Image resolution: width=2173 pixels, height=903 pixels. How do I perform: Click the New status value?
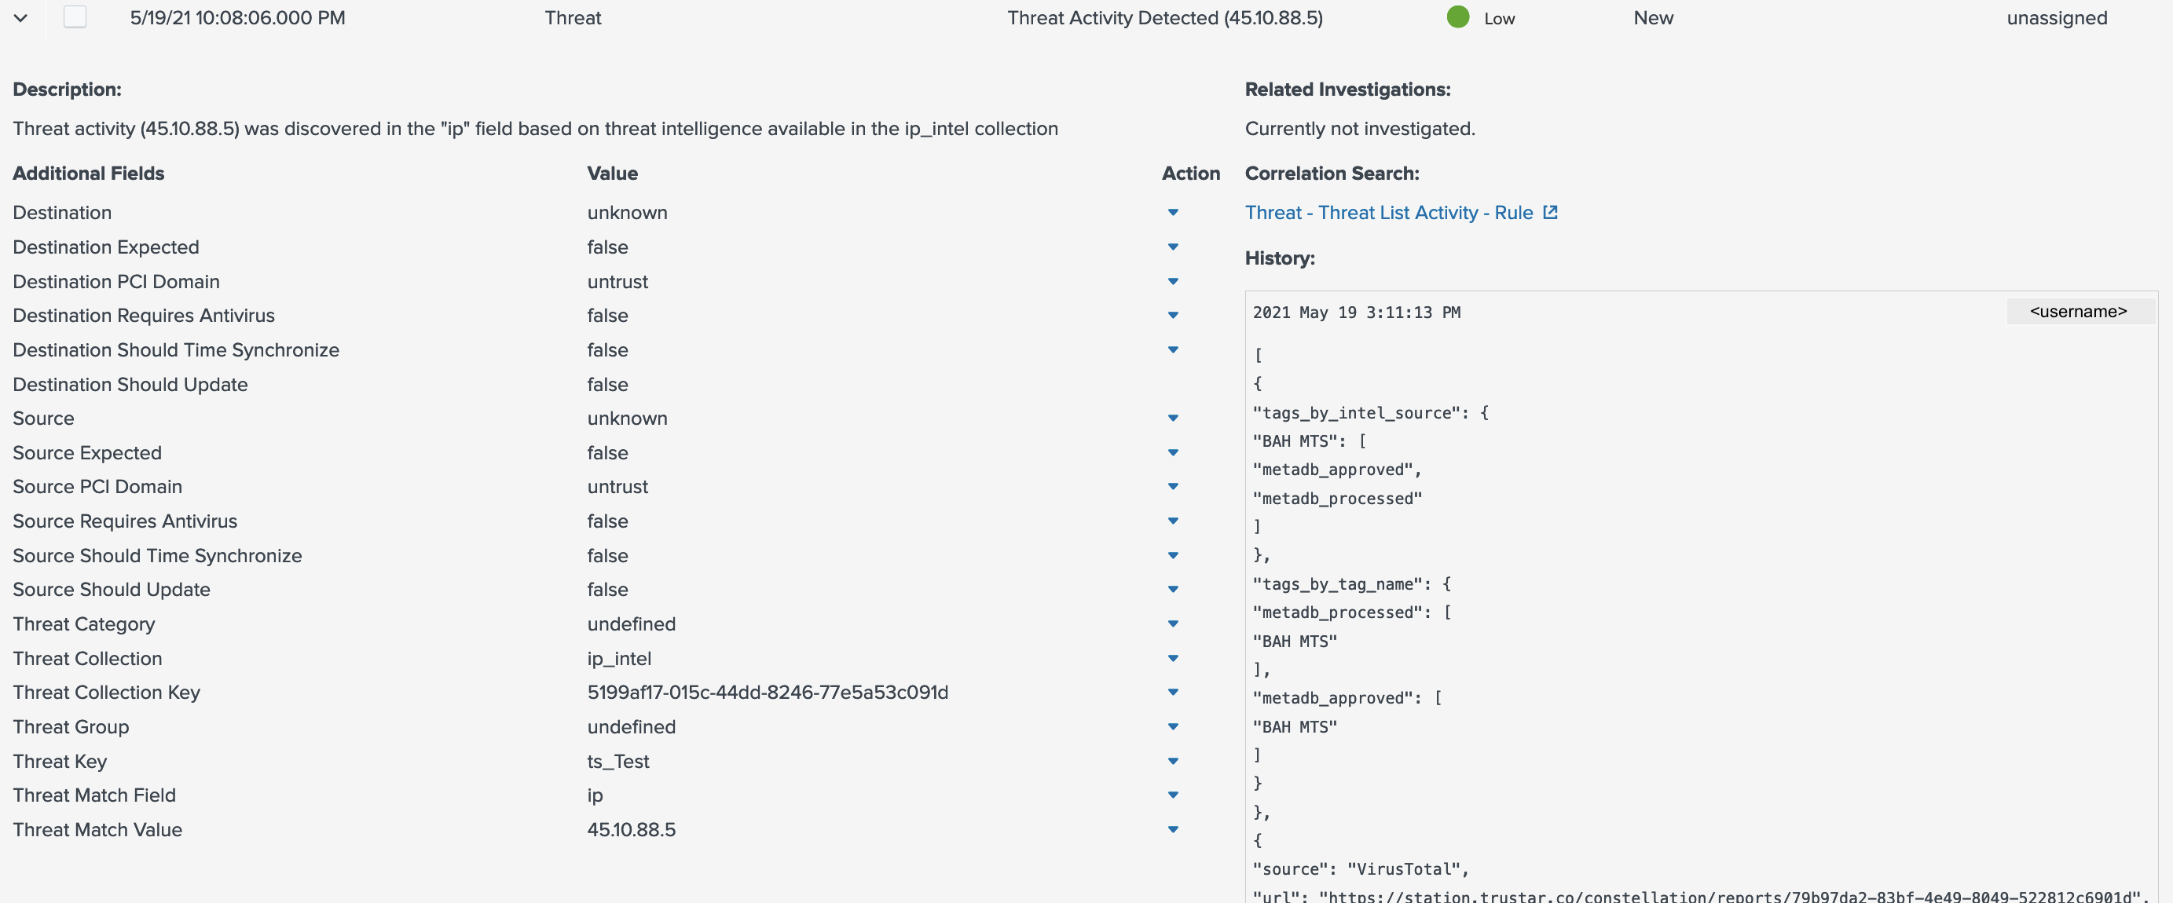coord(1654,18)
